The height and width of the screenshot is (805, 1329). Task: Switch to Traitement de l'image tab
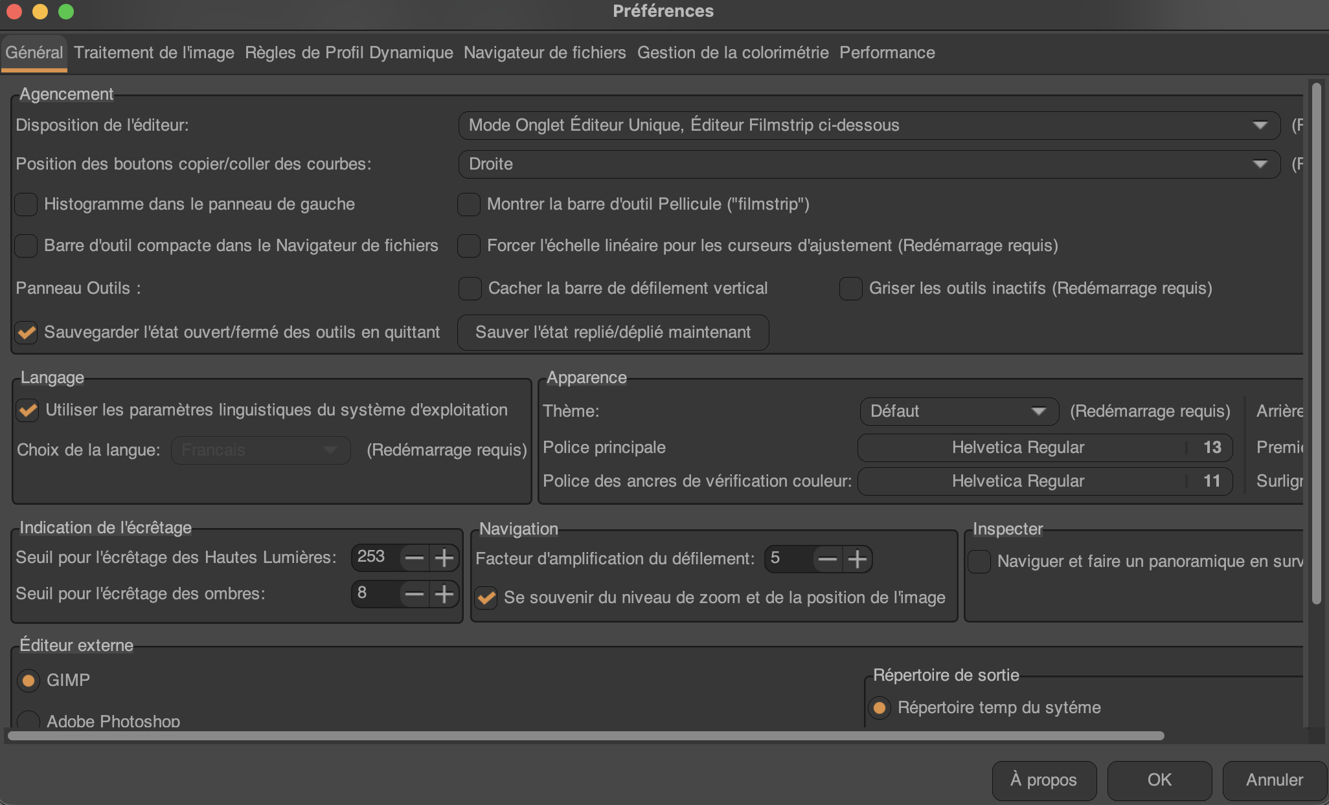154,53
